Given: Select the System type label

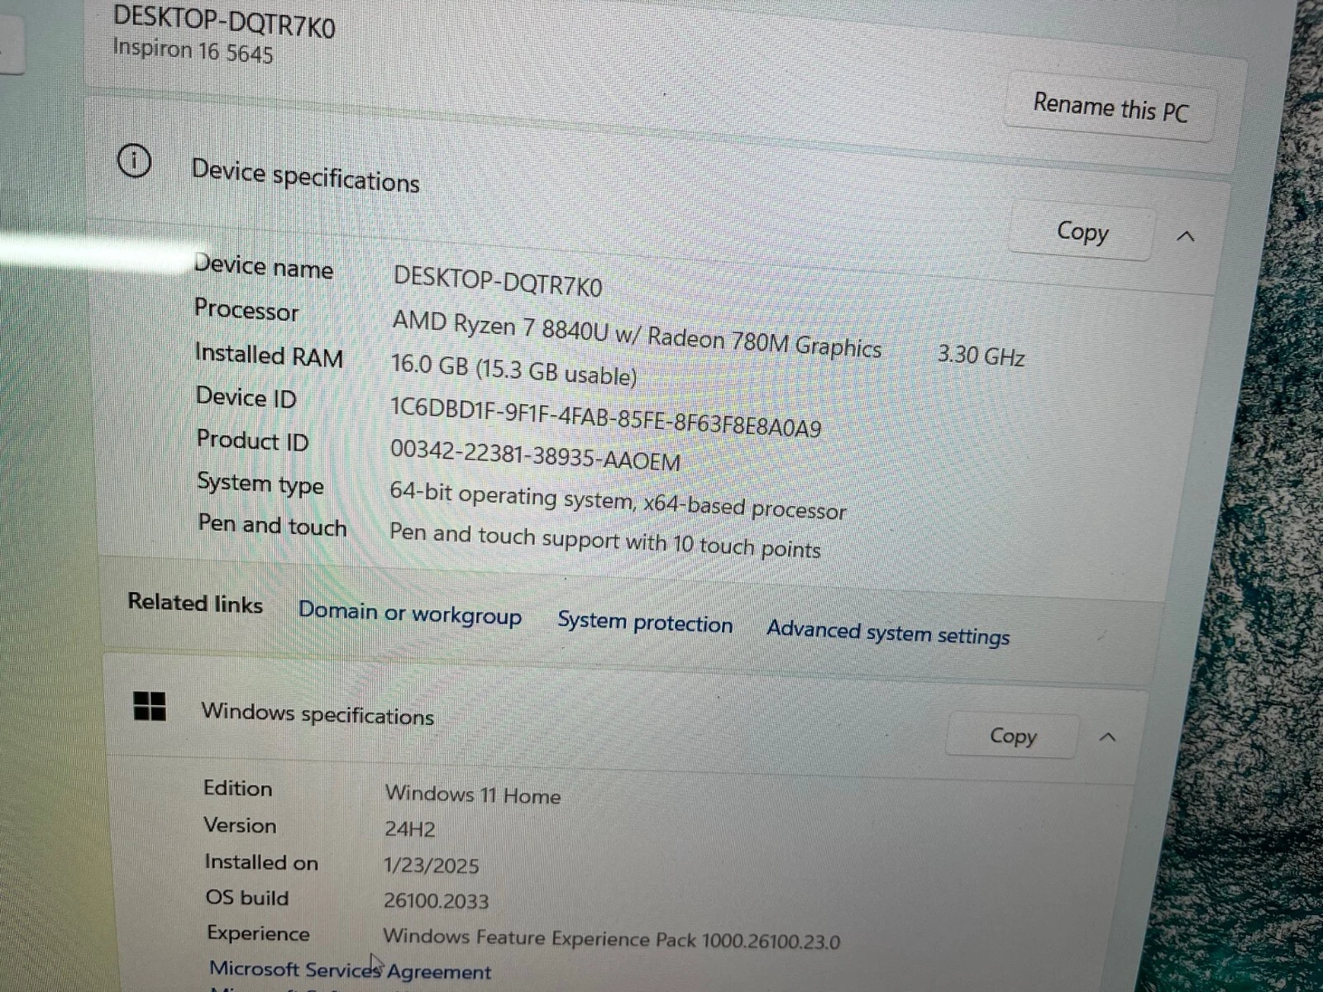Looking at the screenshot, I should coord(260,484).
